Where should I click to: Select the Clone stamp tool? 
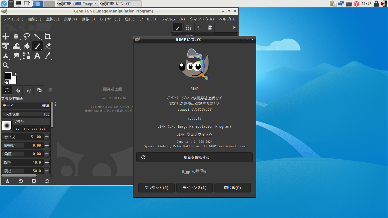point(6,56)
